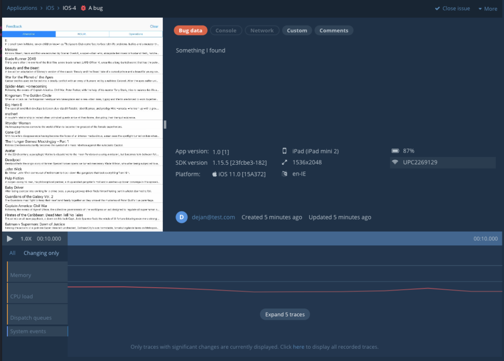Click the Wi-Fi icon beside UPC2269129
Image resolution: width=504 pixels, height=361 pixels.
395,162
